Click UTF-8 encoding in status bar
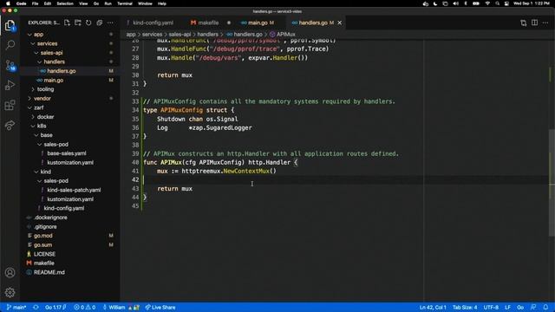 491,308
